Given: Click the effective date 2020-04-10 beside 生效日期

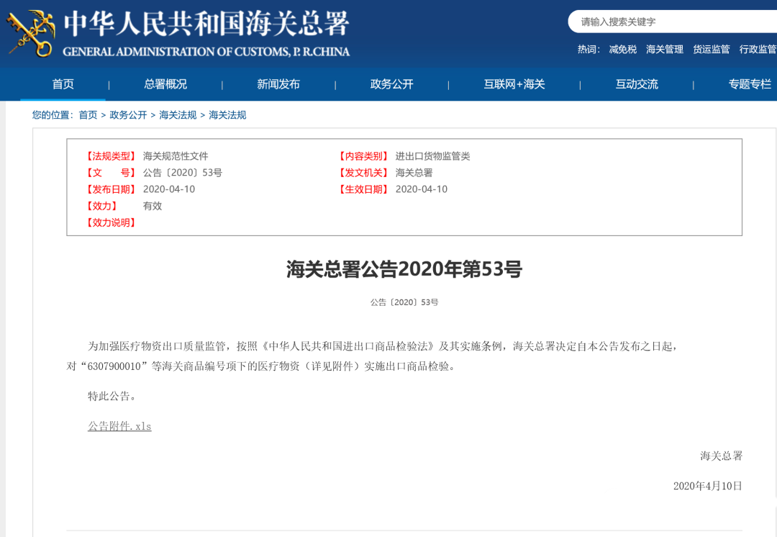Looking at the screenshot, I should point(421,189).
